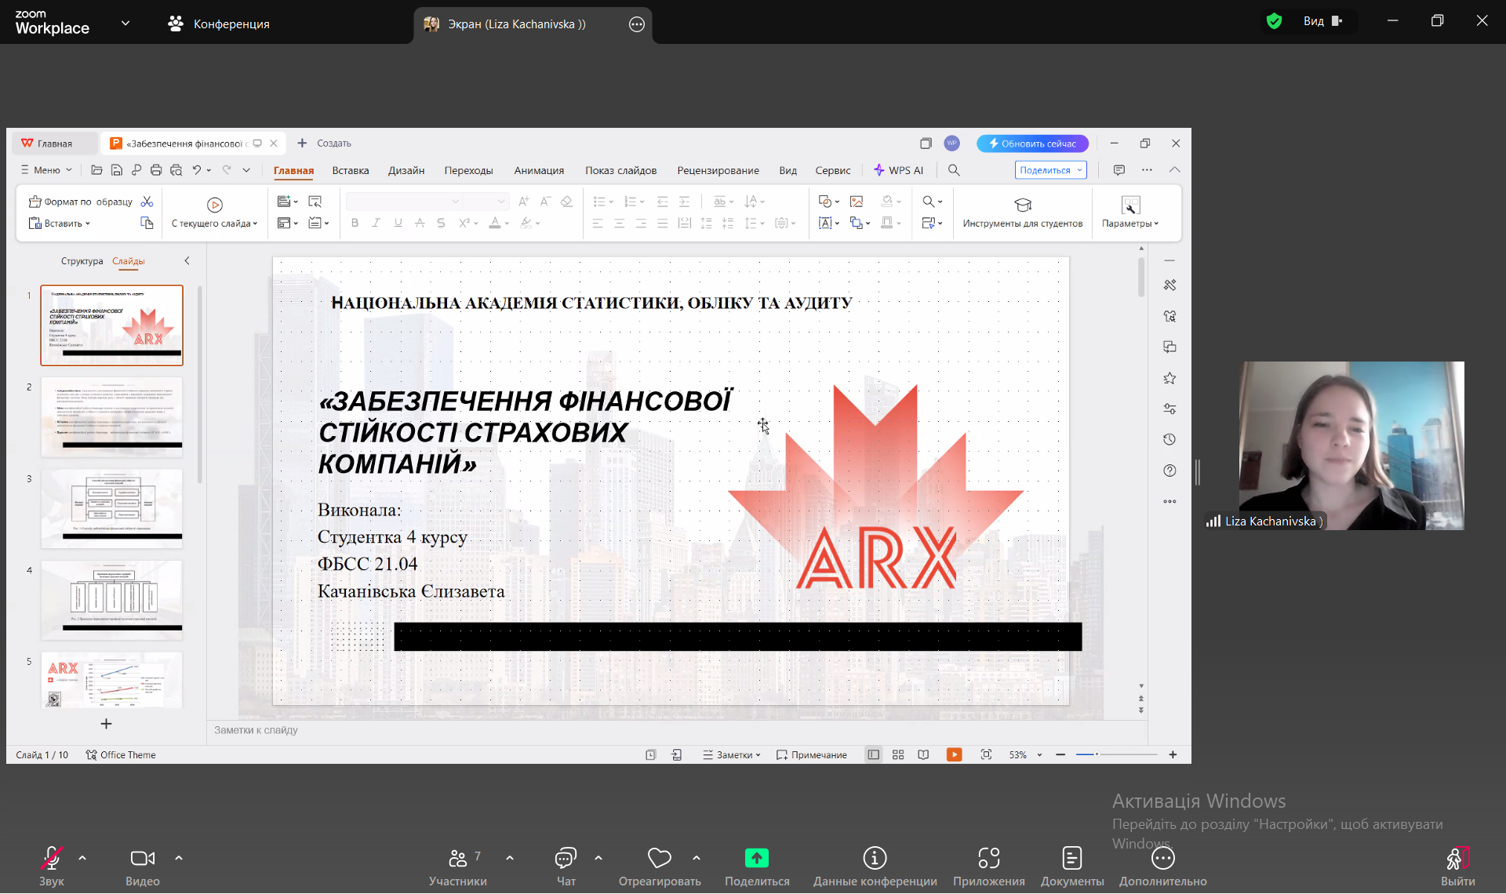Click the video panel resize handle
Image resolution: width=1506 pixels, height=894 pixels.
1198,472
